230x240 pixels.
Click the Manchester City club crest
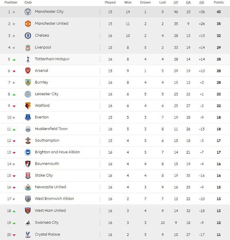tap(28, 12)
